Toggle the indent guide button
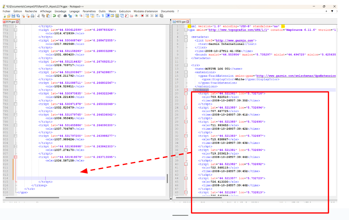This screenshot has height=220, width=349. pyautogui.click(x=108, y=16)
